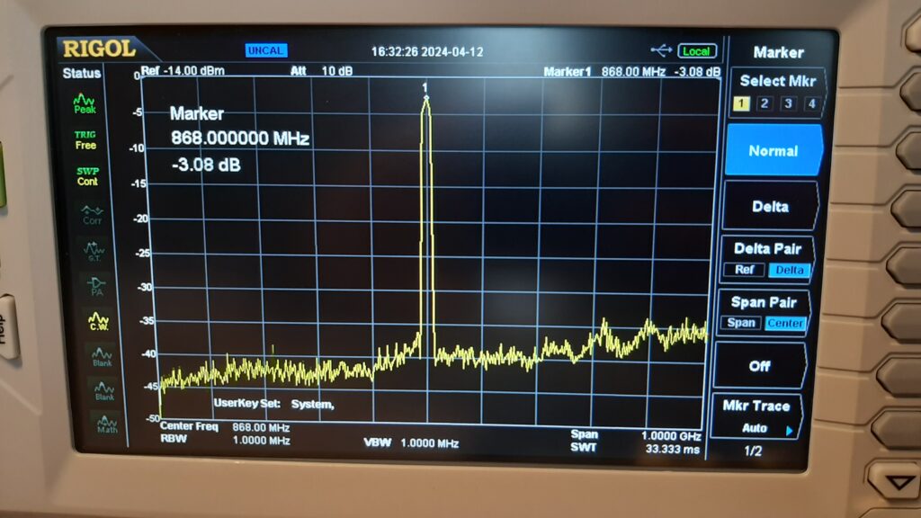
Task: Select the C.W. trace status icon
Action: pos(98,320)
